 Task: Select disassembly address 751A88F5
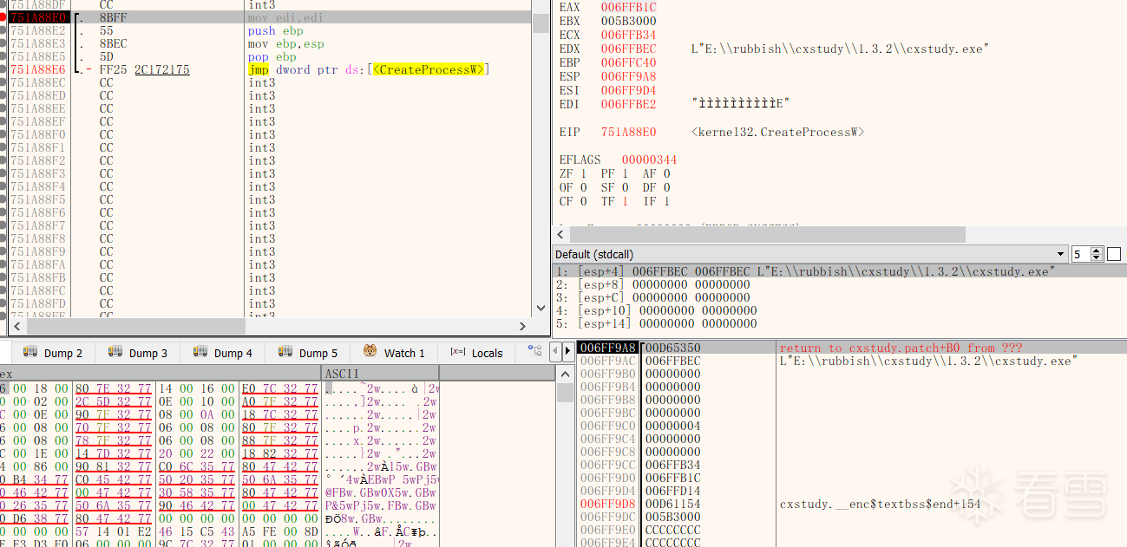pos(38,199)
